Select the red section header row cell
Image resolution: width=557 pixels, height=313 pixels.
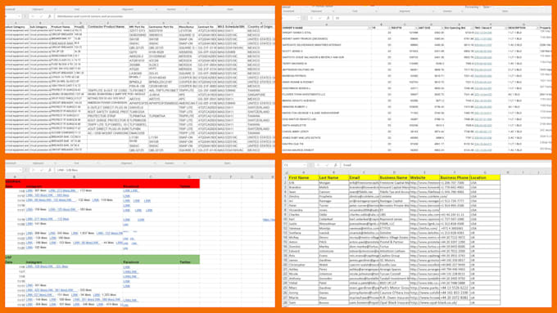[x=102, y=181]
